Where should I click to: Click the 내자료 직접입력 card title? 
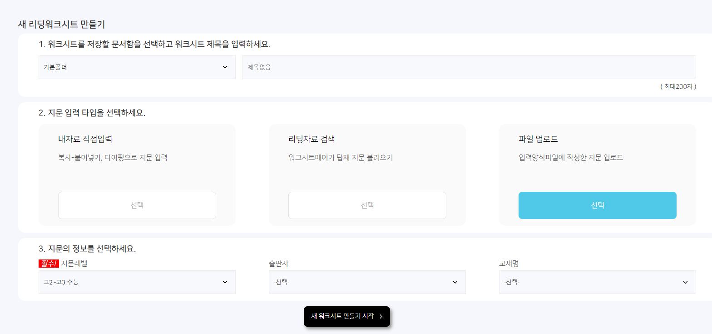pyautogui.click(x=85, y=139)
